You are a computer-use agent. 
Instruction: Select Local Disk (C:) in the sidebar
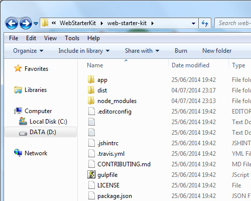tap(48, 122)
